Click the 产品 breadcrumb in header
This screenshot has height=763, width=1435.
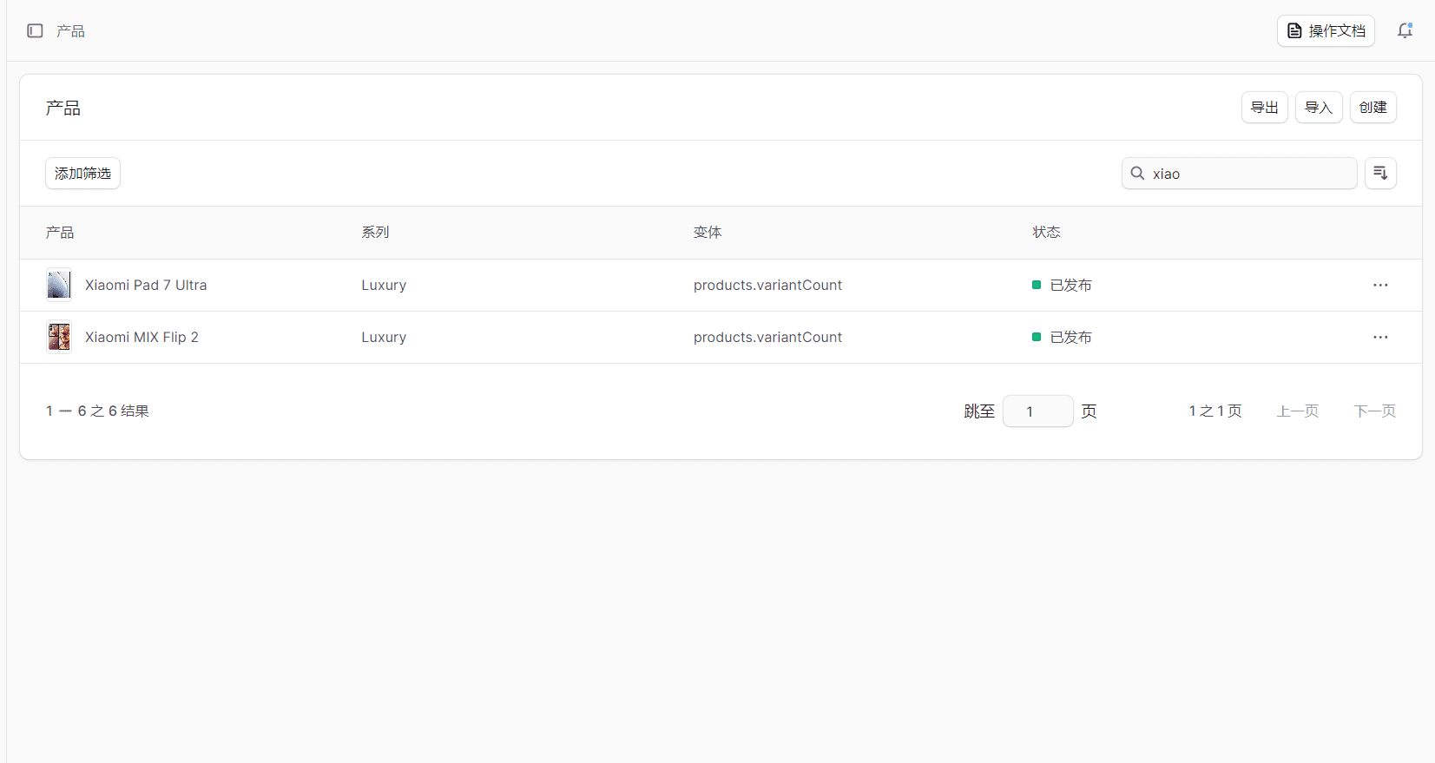[70, 31]
